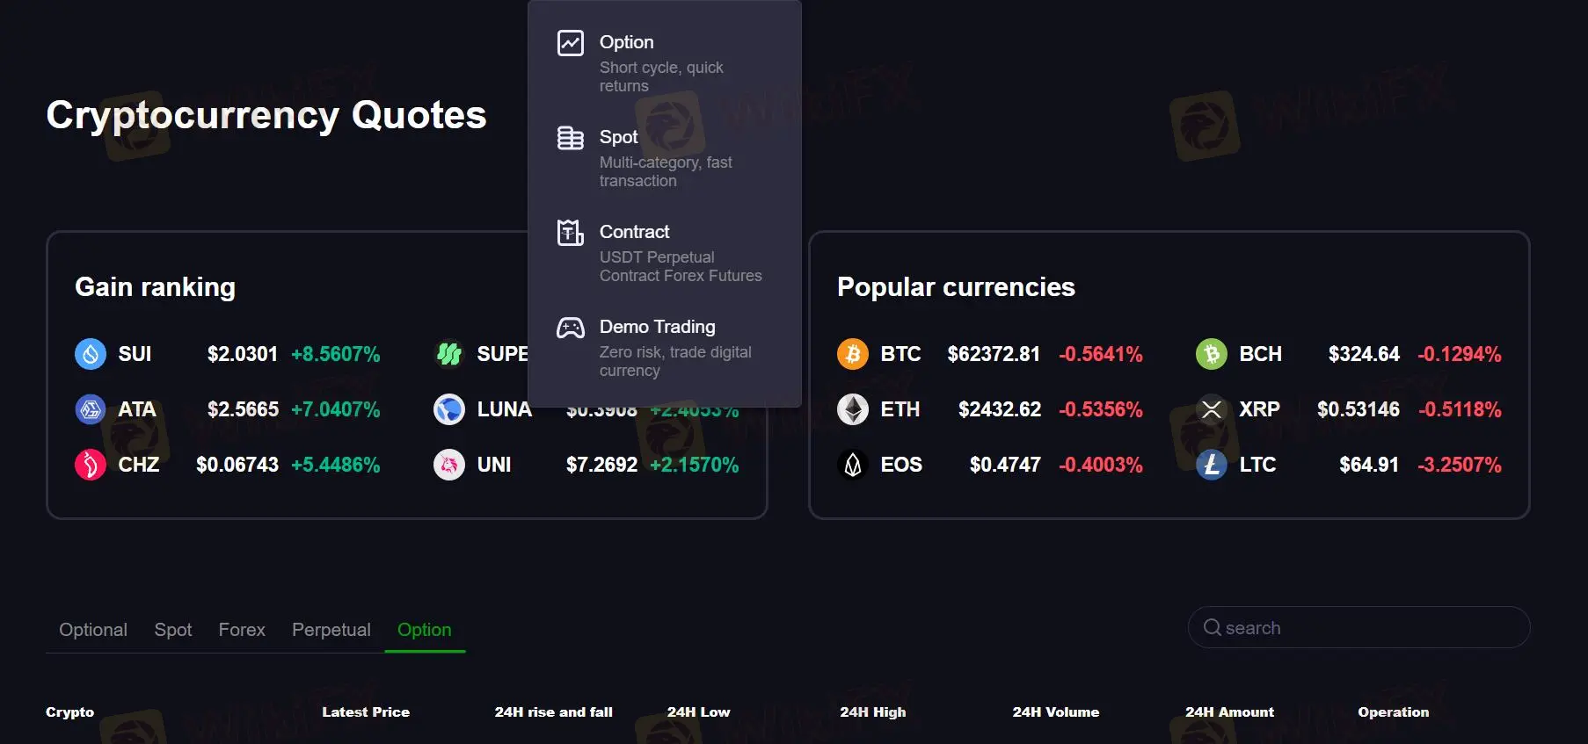Image resolution: width=1588 pixels, height=744 pixels.
Task: Click the Ethereum ETH coin icon
Action: (x=853, y=409)
